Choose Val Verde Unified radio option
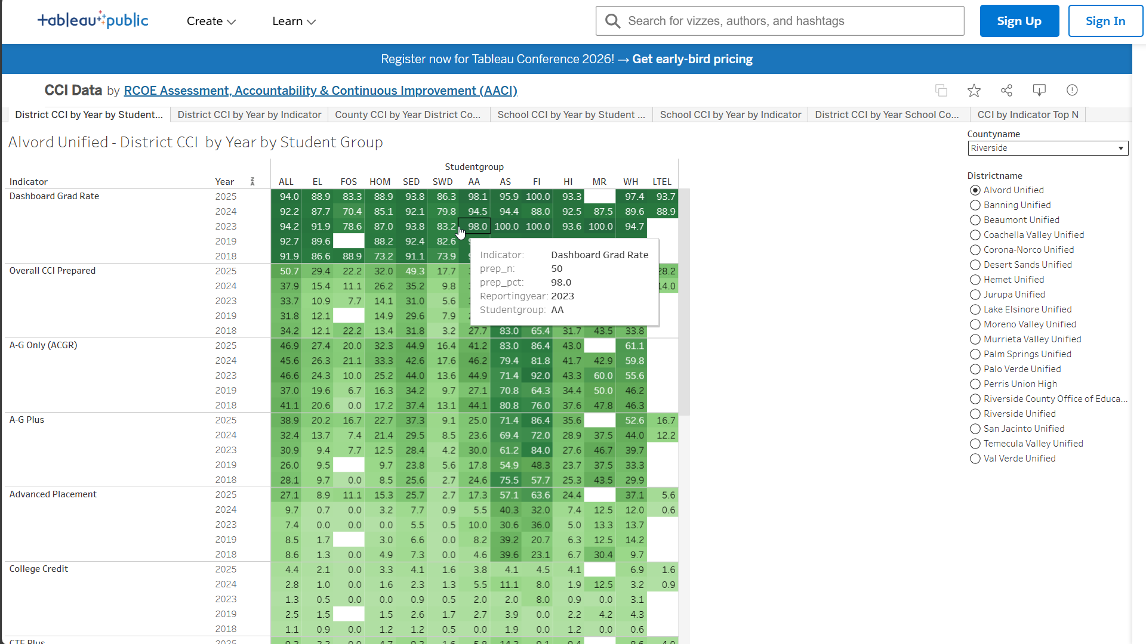This screenshot has width=1146, height=644. tap(975, 459)
